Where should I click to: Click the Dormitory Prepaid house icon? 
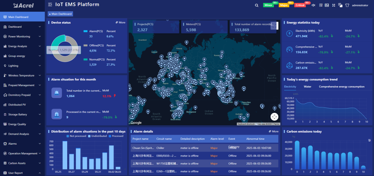pyautogui.click(x=5, y=95)
